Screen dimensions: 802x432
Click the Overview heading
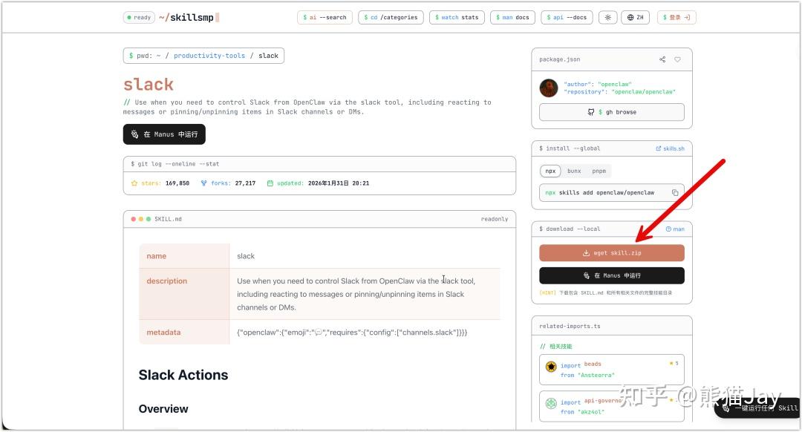(x=163, y=409)
